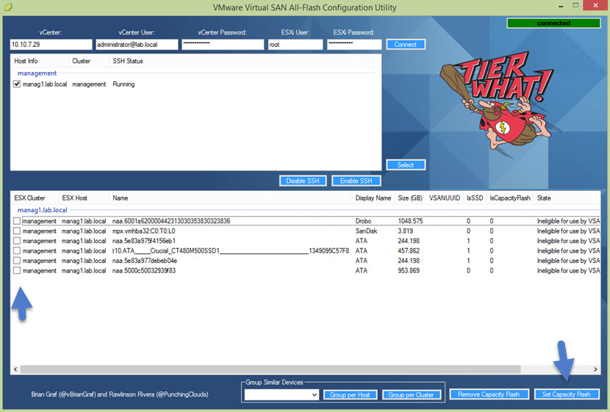Image resolution: width=610 pixels, height=412 pixels.
Task: Click the ESXi Password input field
Action: pos(354,44)
